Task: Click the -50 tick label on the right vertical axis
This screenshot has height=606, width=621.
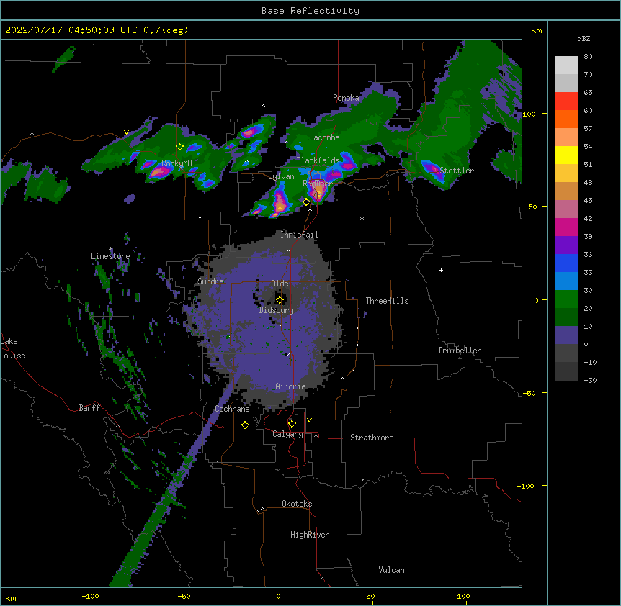Action: click(x=529, y=393)
